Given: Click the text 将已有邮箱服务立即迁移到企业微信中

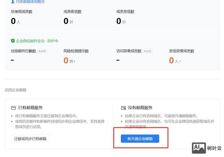Looking at the screenshot, I should point(46,116).
